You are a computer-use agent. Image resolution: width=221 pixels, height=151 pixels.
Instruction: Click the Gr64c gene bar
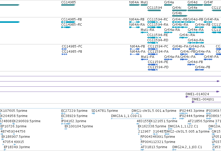[x=180, y=10]
